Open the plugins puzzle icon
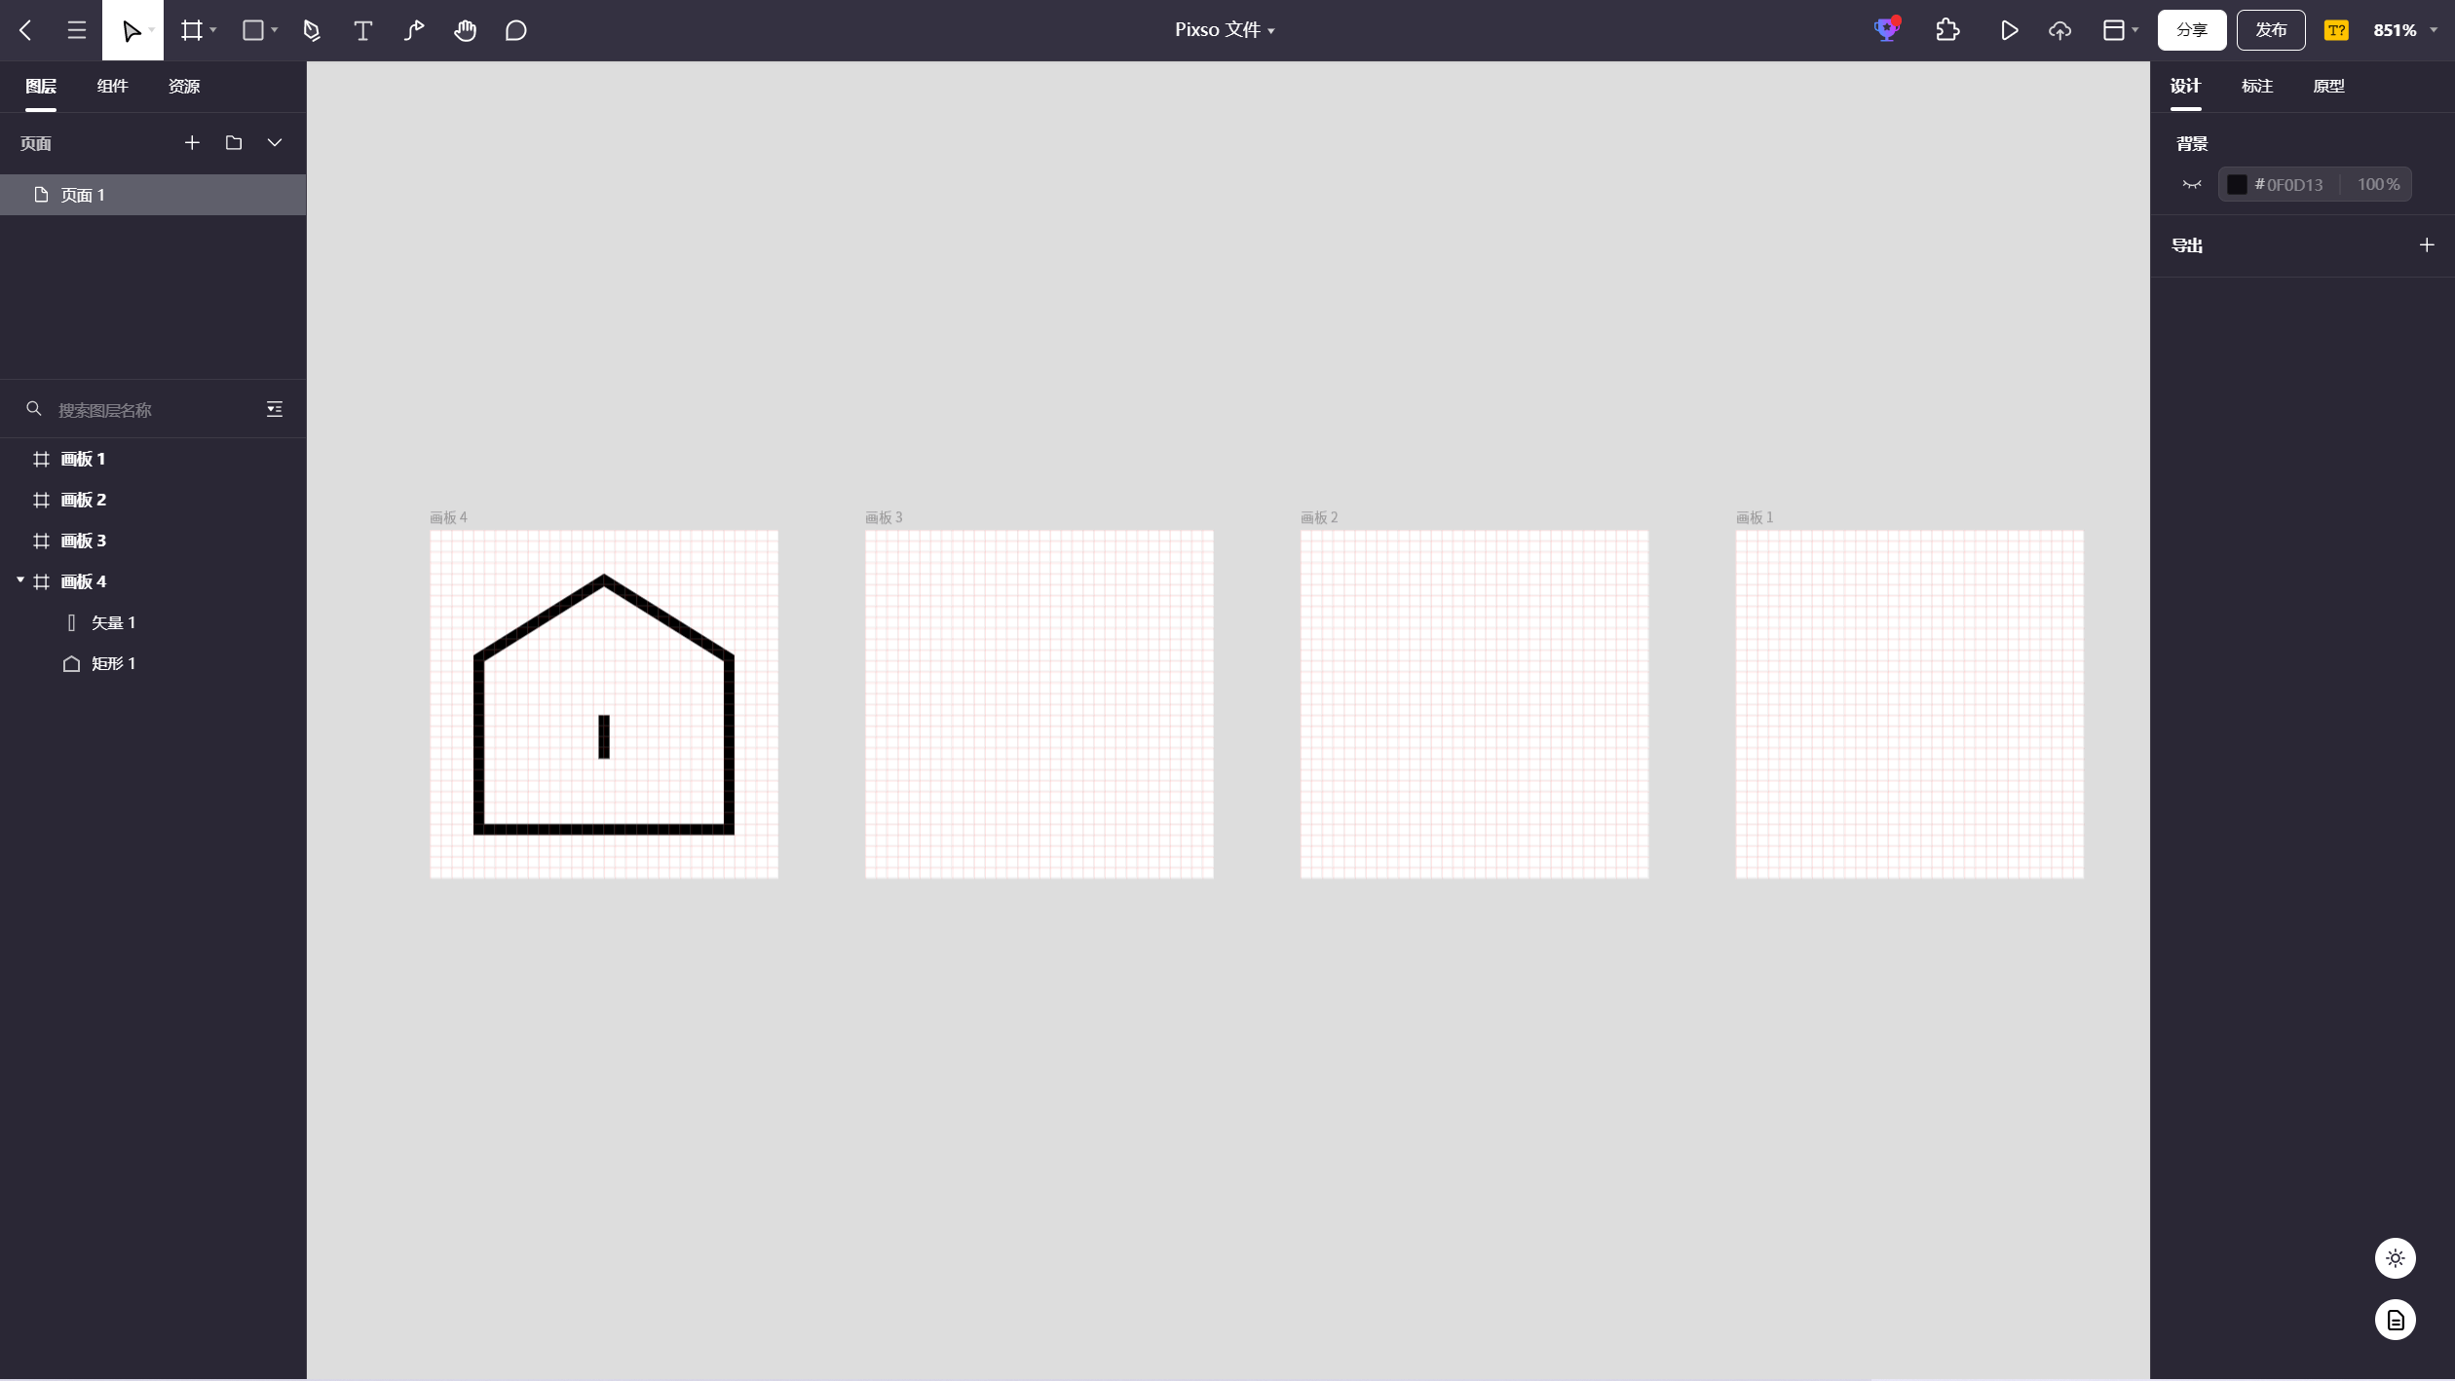Image resolution: width=2455 pixels, height=1381 pixels. [1947, 30]
